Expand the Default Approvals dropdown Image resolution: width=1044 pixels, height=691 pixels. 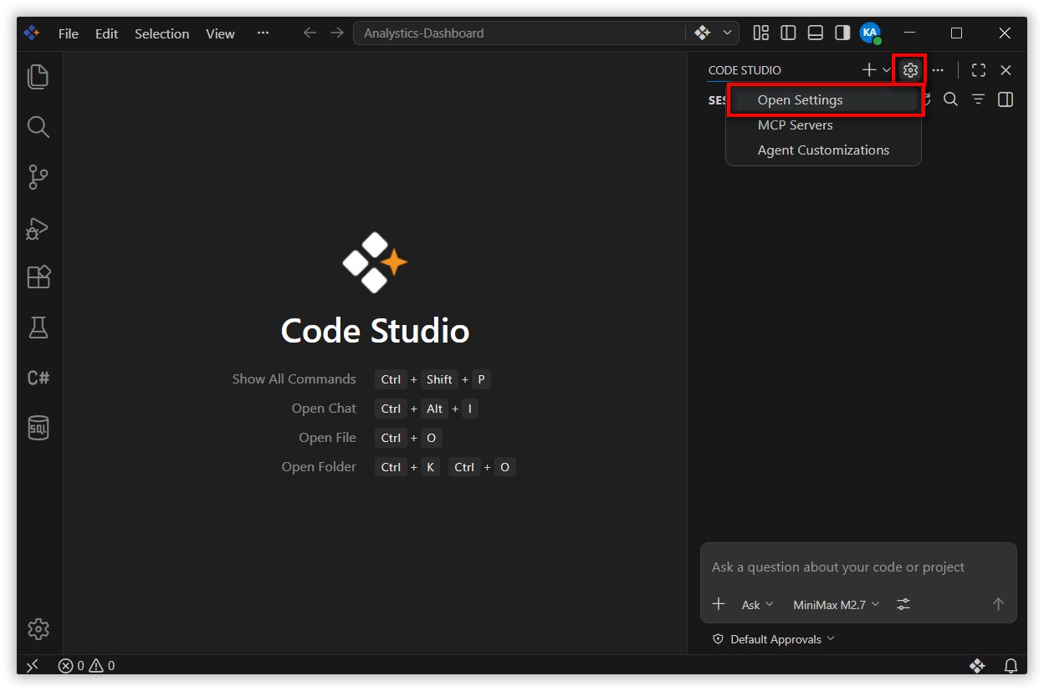coord(774,639)
